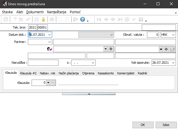Expand the Datum dok. date dropdown
The width and height of the screenshot is (178, 130).
(x=50, y=35)
